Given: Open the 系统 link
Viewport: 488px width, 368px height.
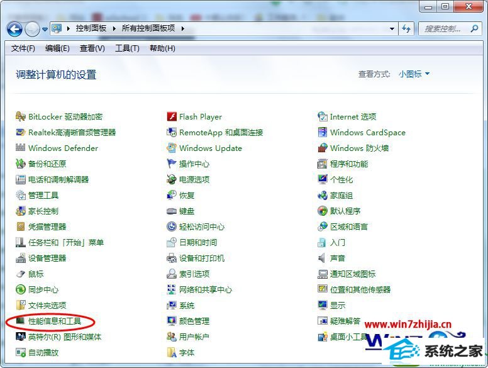Looking at the screenshot, I should pyautogui.click(x=187, y=306).
